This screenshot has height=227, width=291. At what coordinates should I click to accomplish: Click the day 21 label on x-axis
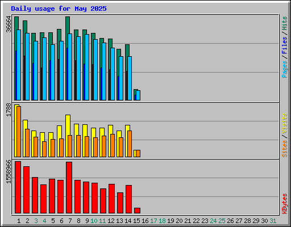[x=188, y=221]
